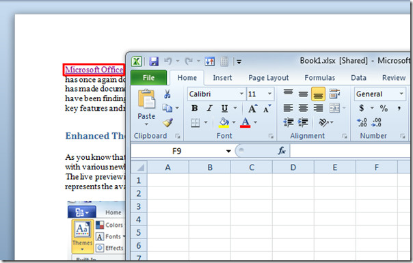413x263 pixels.
Task: Undo the last action in Excel
Action: (168, 61)
